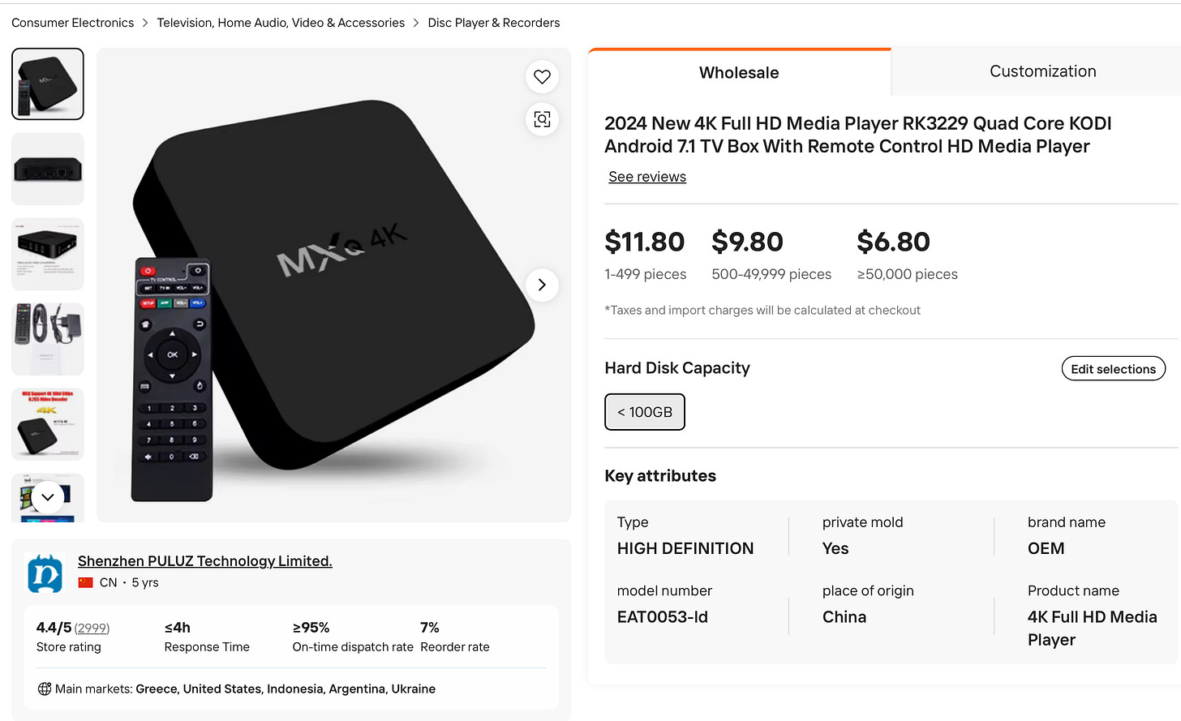Open Shenzhen PULUZ Technology Limited supplier page
The width and height of the screenshot is (1181, 721).
pyautogui.click(x=205, y=560)
